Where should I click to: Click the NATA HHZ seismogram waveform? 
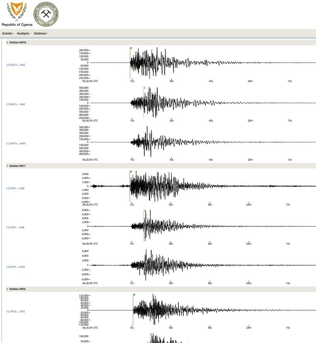click(x=203, y=63)
